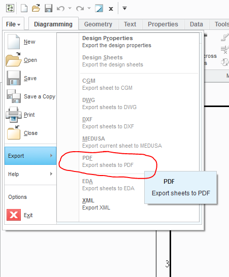Image resolution: width=229 pixels, height=277 pixels.
Task: Choose Close in the File menu
Action: [30, 133]
